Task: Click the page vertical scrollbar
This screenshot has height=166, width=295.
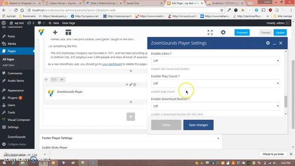Action: point(293,94)
